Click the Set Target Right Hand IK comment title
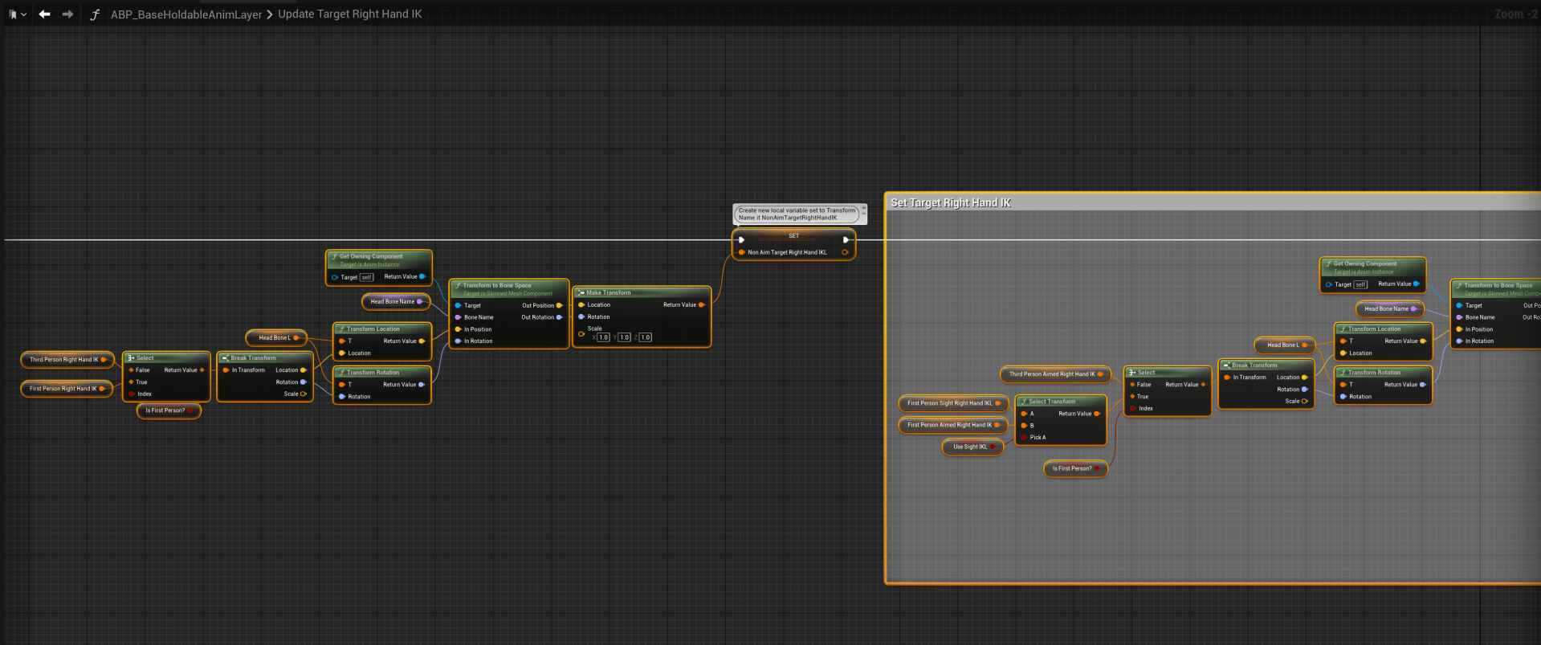The height and width of the screenshot is (645, 1541). (x=951, y=203)
